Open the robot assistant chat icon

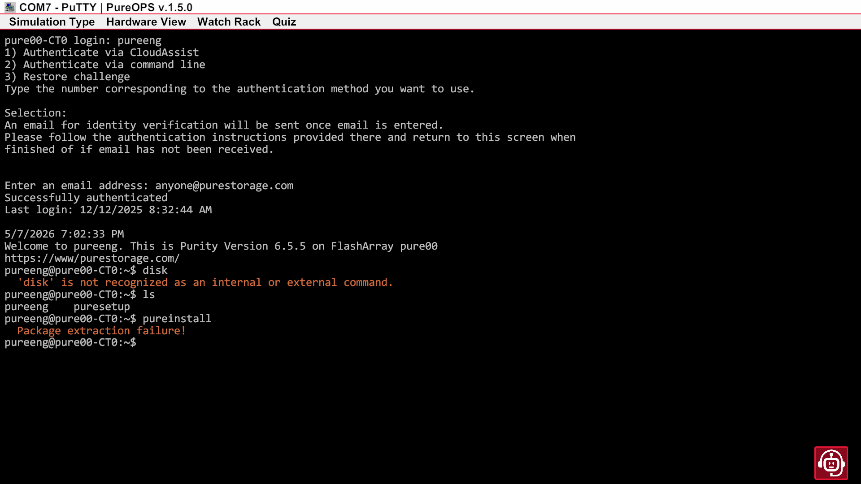(831, 463)
